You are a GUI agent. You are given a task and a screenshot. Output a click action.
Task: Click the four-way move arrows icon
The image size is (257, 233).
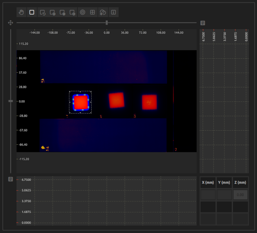pyautogui.click(x=10, y=23)
